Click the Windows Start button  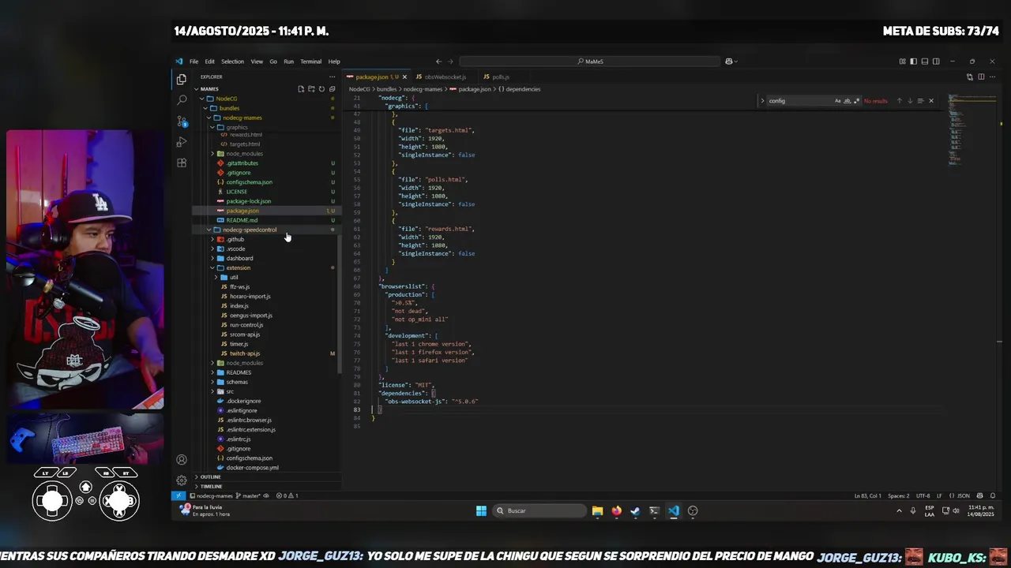tap(481, 510)
